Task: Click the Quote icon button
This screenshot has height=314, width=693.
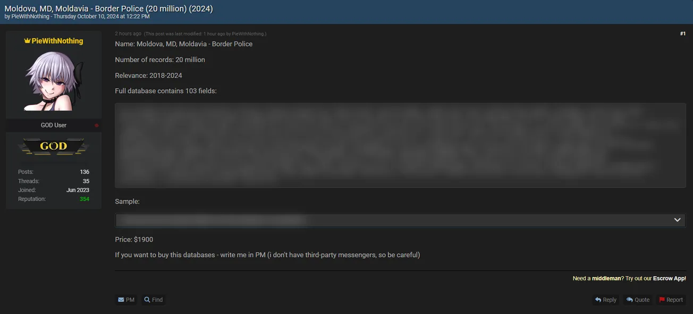Action: 638,300
